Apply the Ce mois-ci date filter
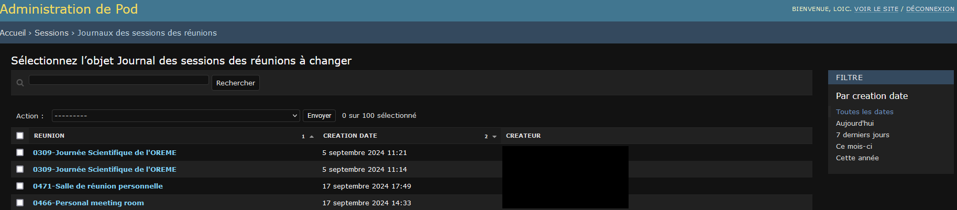This screenshot has height=210, width=957. [x=854, y=146]
